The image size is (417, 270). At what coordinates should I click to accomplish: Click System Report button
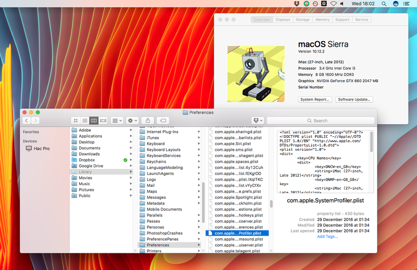click(315, 99)
